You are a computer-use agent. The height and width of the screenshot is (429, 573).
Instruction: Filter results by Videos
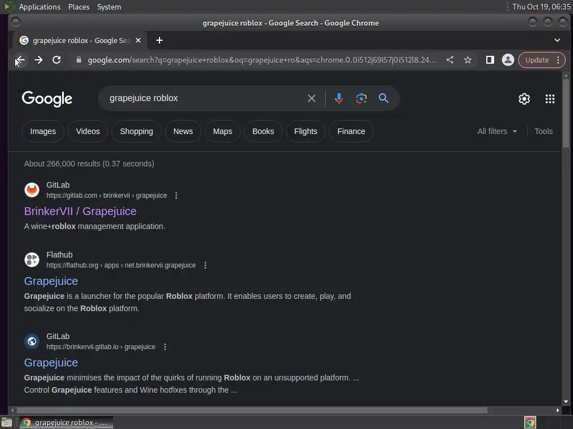(x=88, y=131)
